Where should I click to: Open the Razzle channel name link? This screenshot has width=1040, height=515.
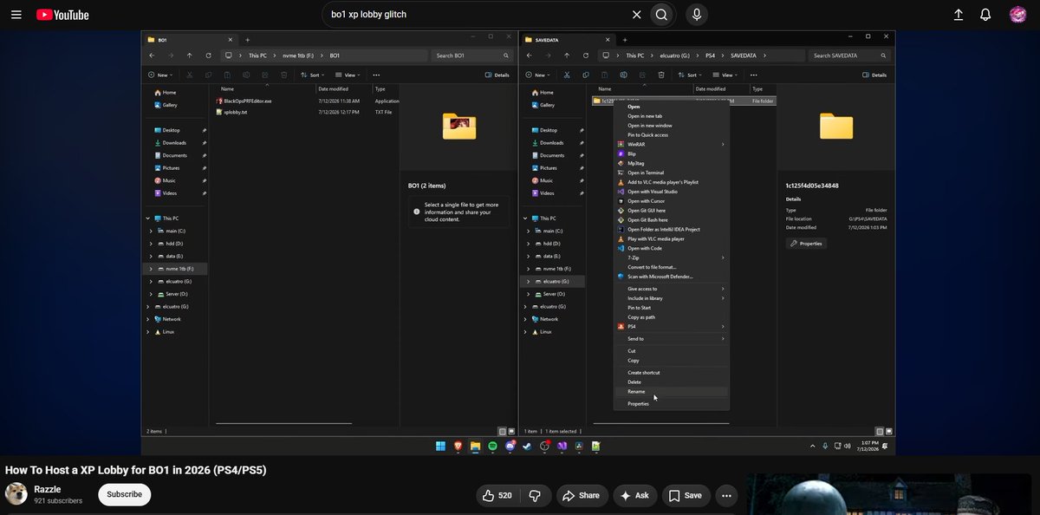[x=47, y=490]
